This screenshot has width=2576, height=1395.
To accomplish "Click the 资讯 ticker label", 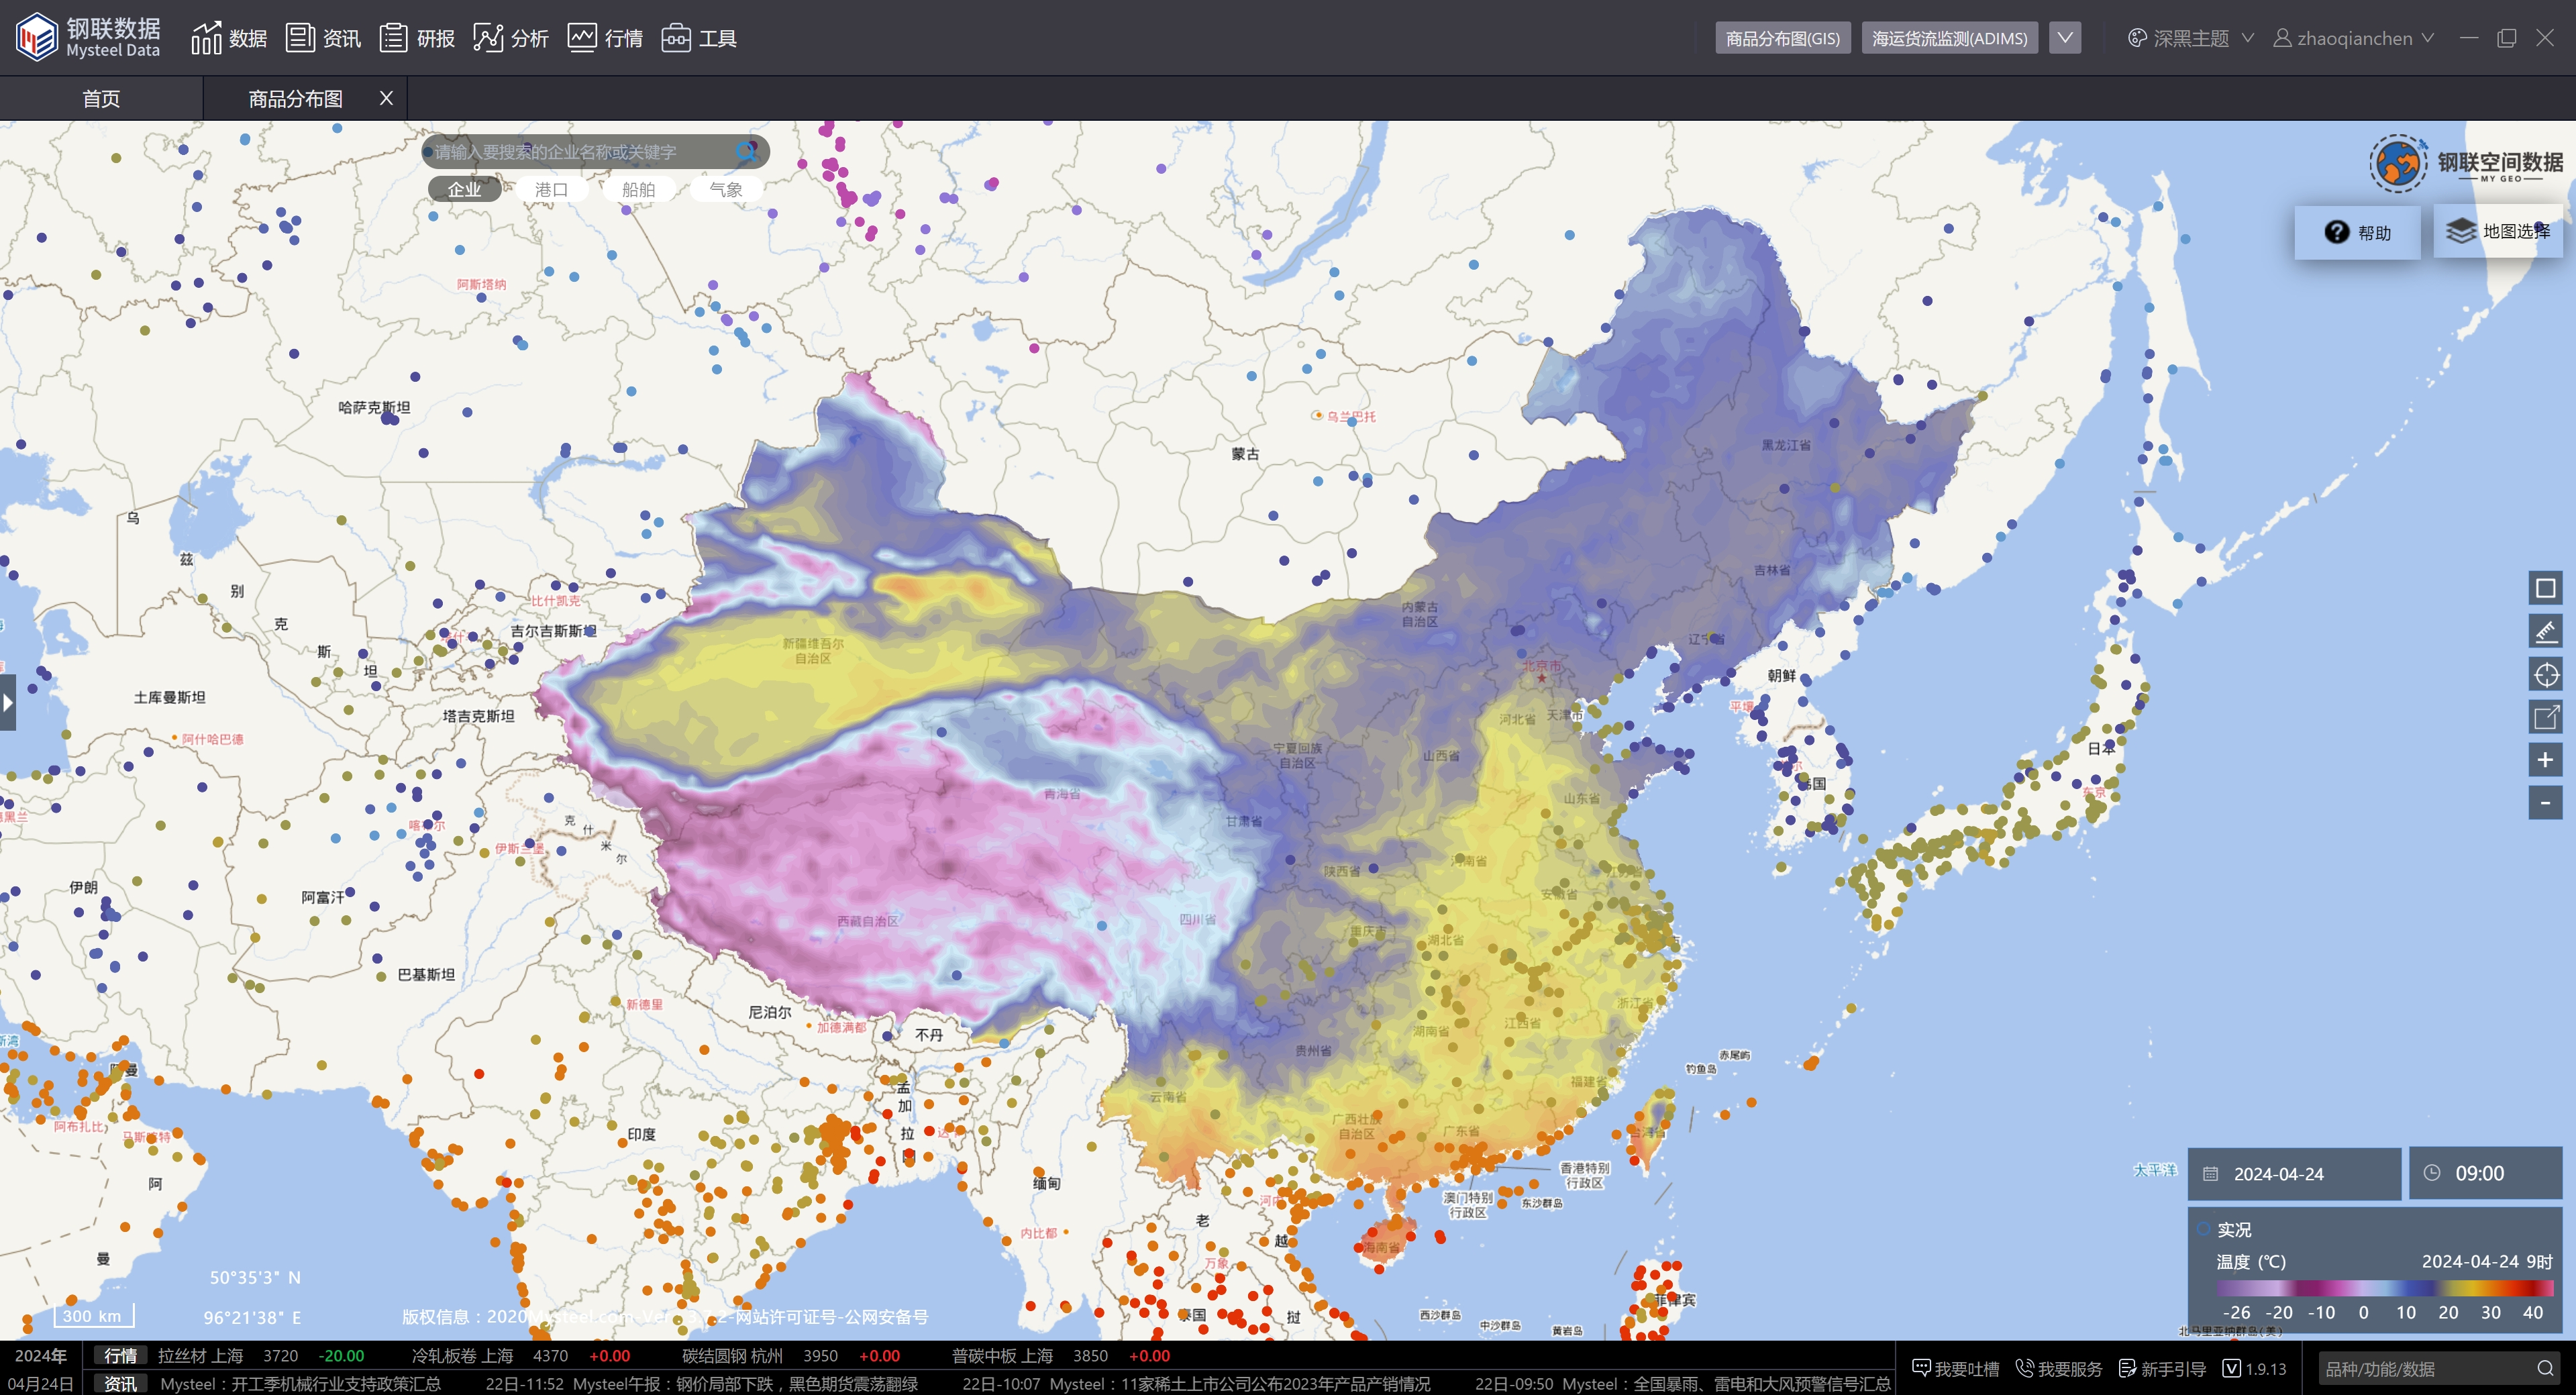I will pyautogui.click(x=121, y=1384).
